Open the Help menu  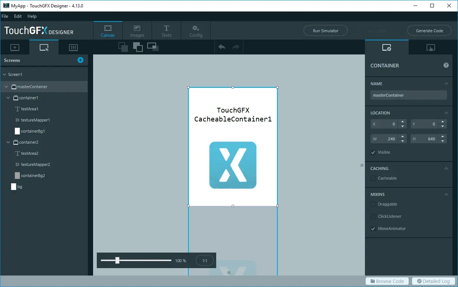coord(32,16)
